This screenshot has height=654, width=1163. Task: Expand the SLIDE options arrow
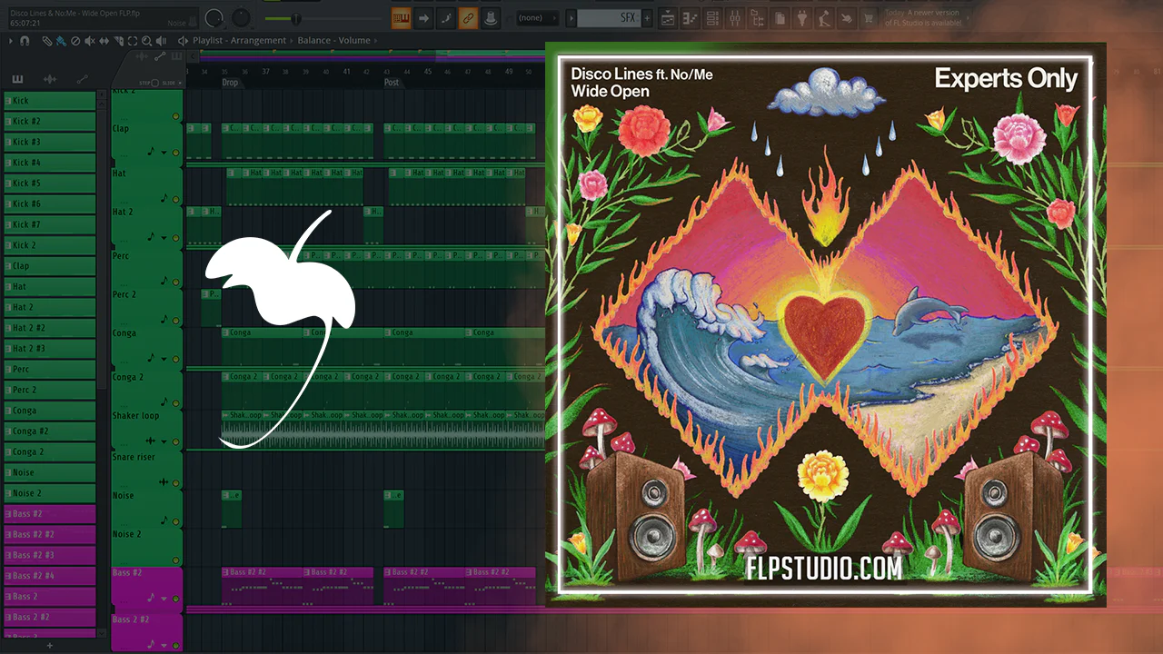[x=180, y=83]
